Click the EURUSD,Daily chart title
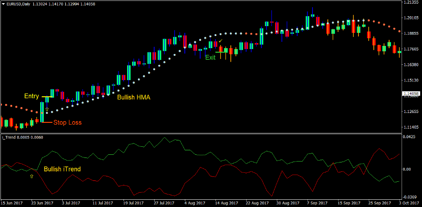This screenshot has width=422, height=207. pyautogui.click(x=22, y=4)
